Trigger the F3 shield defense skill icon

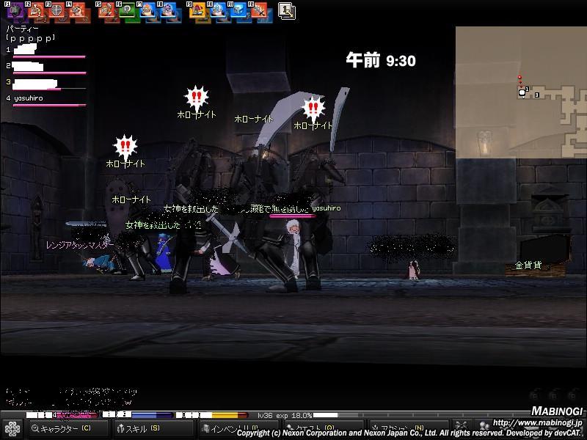click(57, 10)
